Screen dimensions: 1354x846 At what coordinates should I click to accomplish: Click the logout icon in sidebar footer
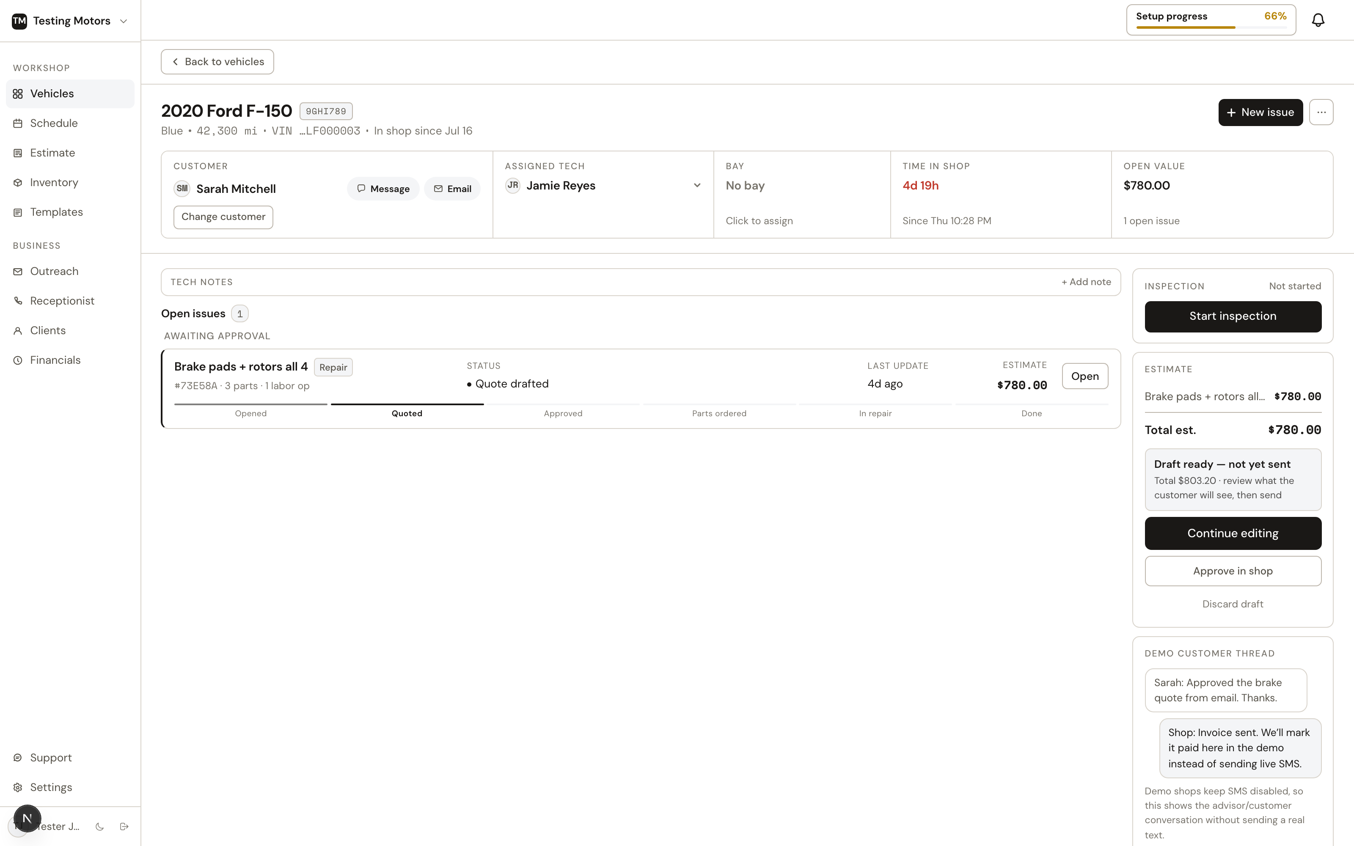[x=124, y=827]
